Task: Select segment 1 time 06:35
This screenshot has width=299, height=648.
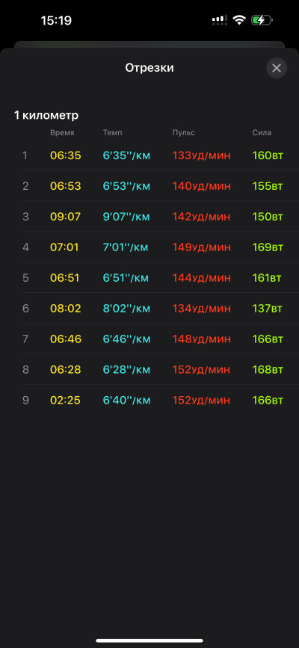Action: coord(66,155)
